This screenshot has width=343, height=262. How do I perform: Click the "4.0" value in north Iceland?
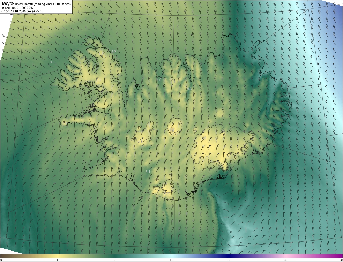click(159, 80)
